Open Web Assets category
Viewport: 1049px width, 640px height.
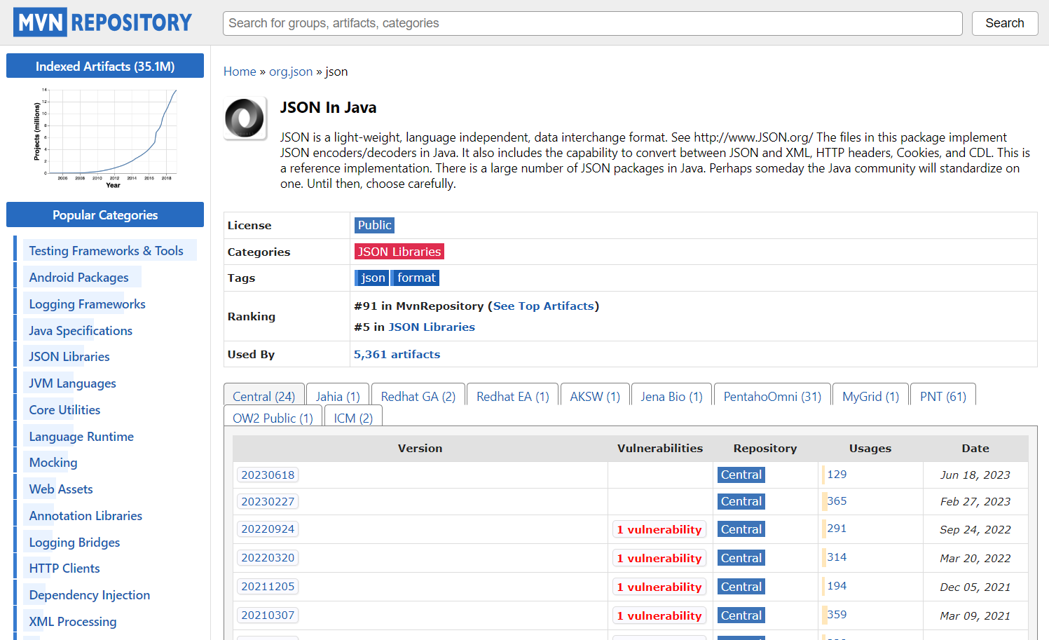pyautogui.click(x=61, y=489)
